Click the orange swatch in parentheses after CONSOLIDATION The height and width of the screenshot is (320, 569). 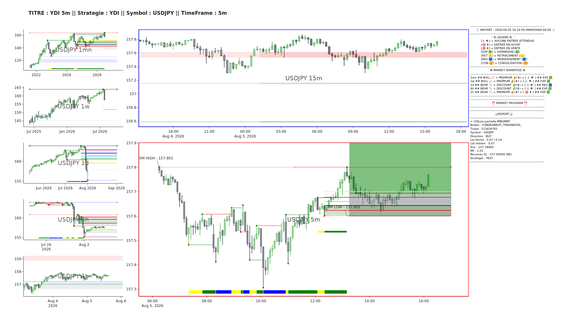click(x=525, y=63)
